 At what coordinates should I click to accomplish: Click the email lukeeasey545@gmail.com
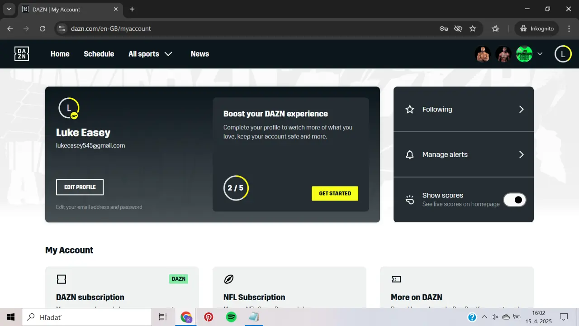point(90,145)
